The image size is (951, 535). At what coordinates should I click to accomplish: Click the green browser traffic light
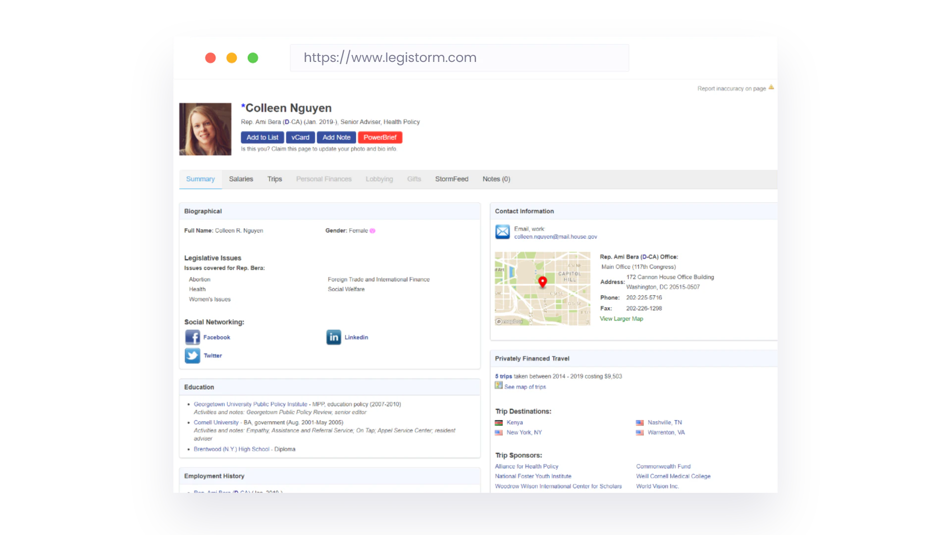point(253,58)
